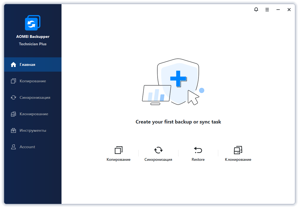The width and height of the screenshot is (299, 208).
Task: Close the AOMEI Backupper window
Action: (289, 10)
